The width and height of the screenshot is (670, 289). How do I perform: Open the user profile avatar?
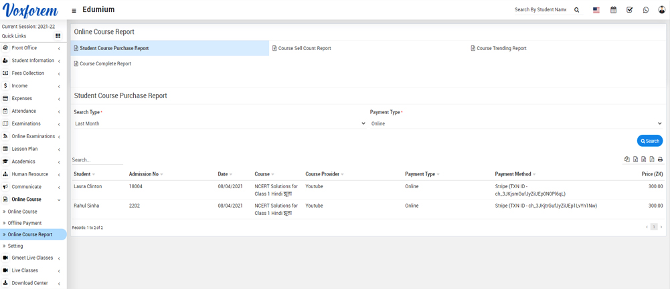pyautogui.click(x=661, y=10)
